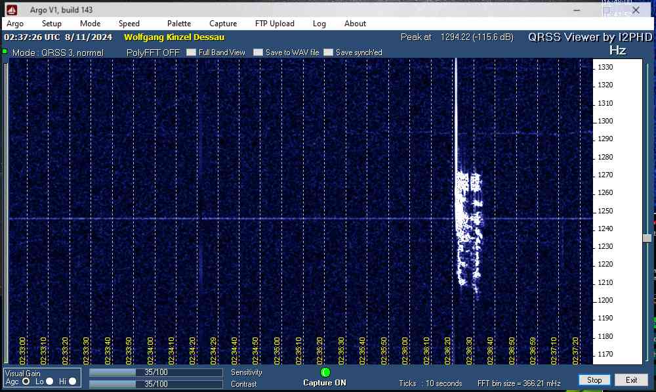The height and width of the screenshot is (392, 656).
Task: Open the Setup menu
Action: pos(51,24)
